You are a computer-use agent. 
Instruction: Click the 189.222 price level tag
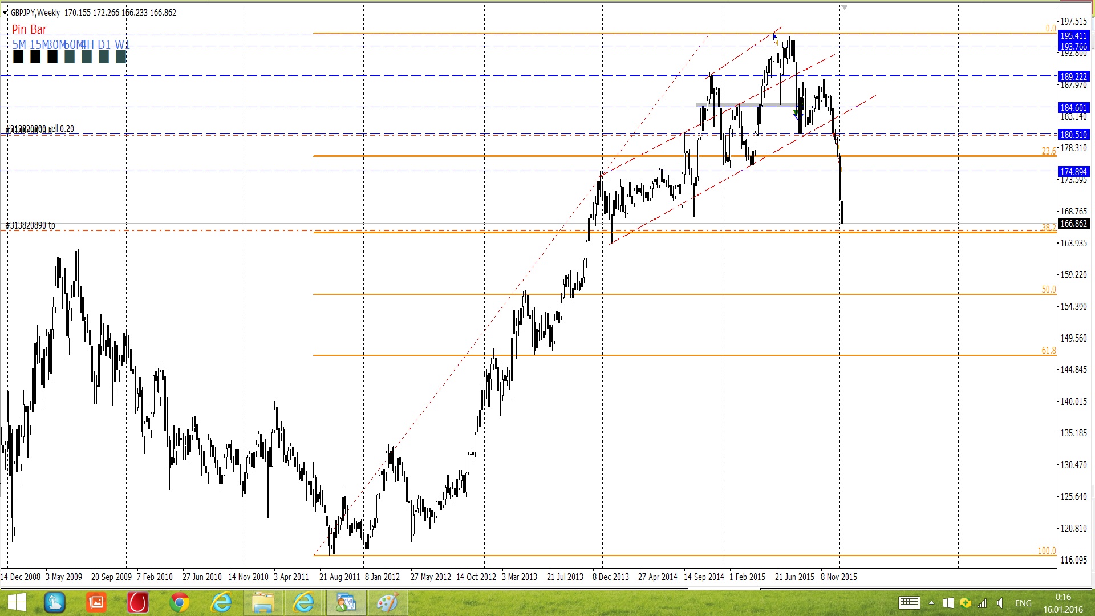(x=1073, y=76)
